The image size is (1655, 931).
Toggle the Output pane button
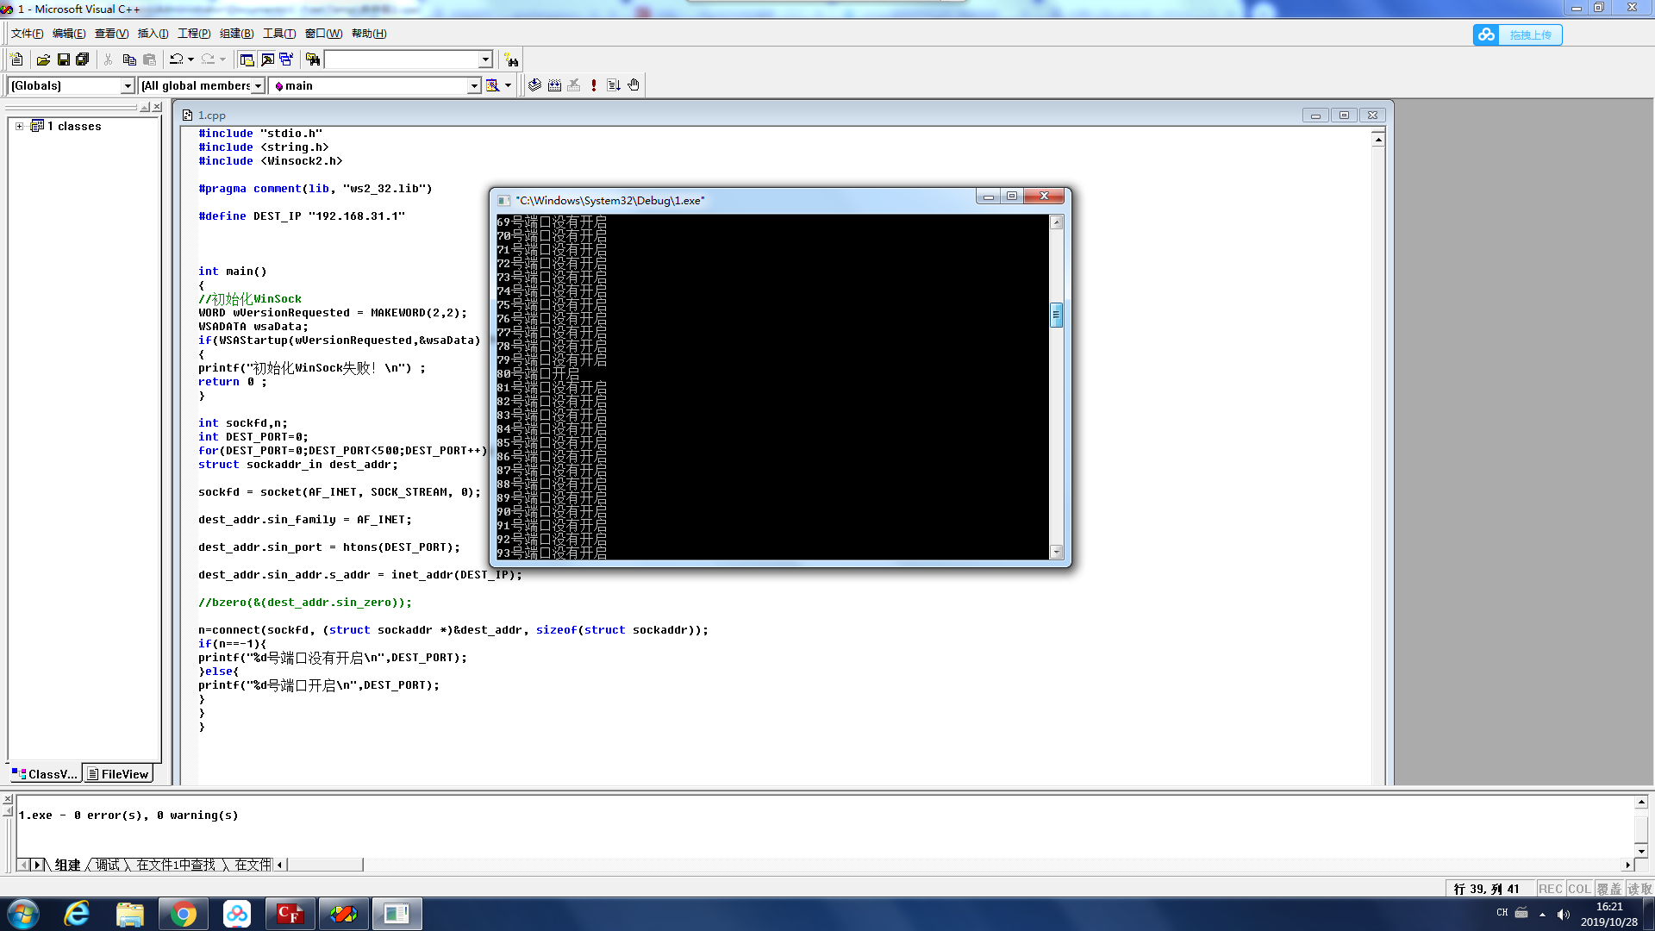(267, 59)
